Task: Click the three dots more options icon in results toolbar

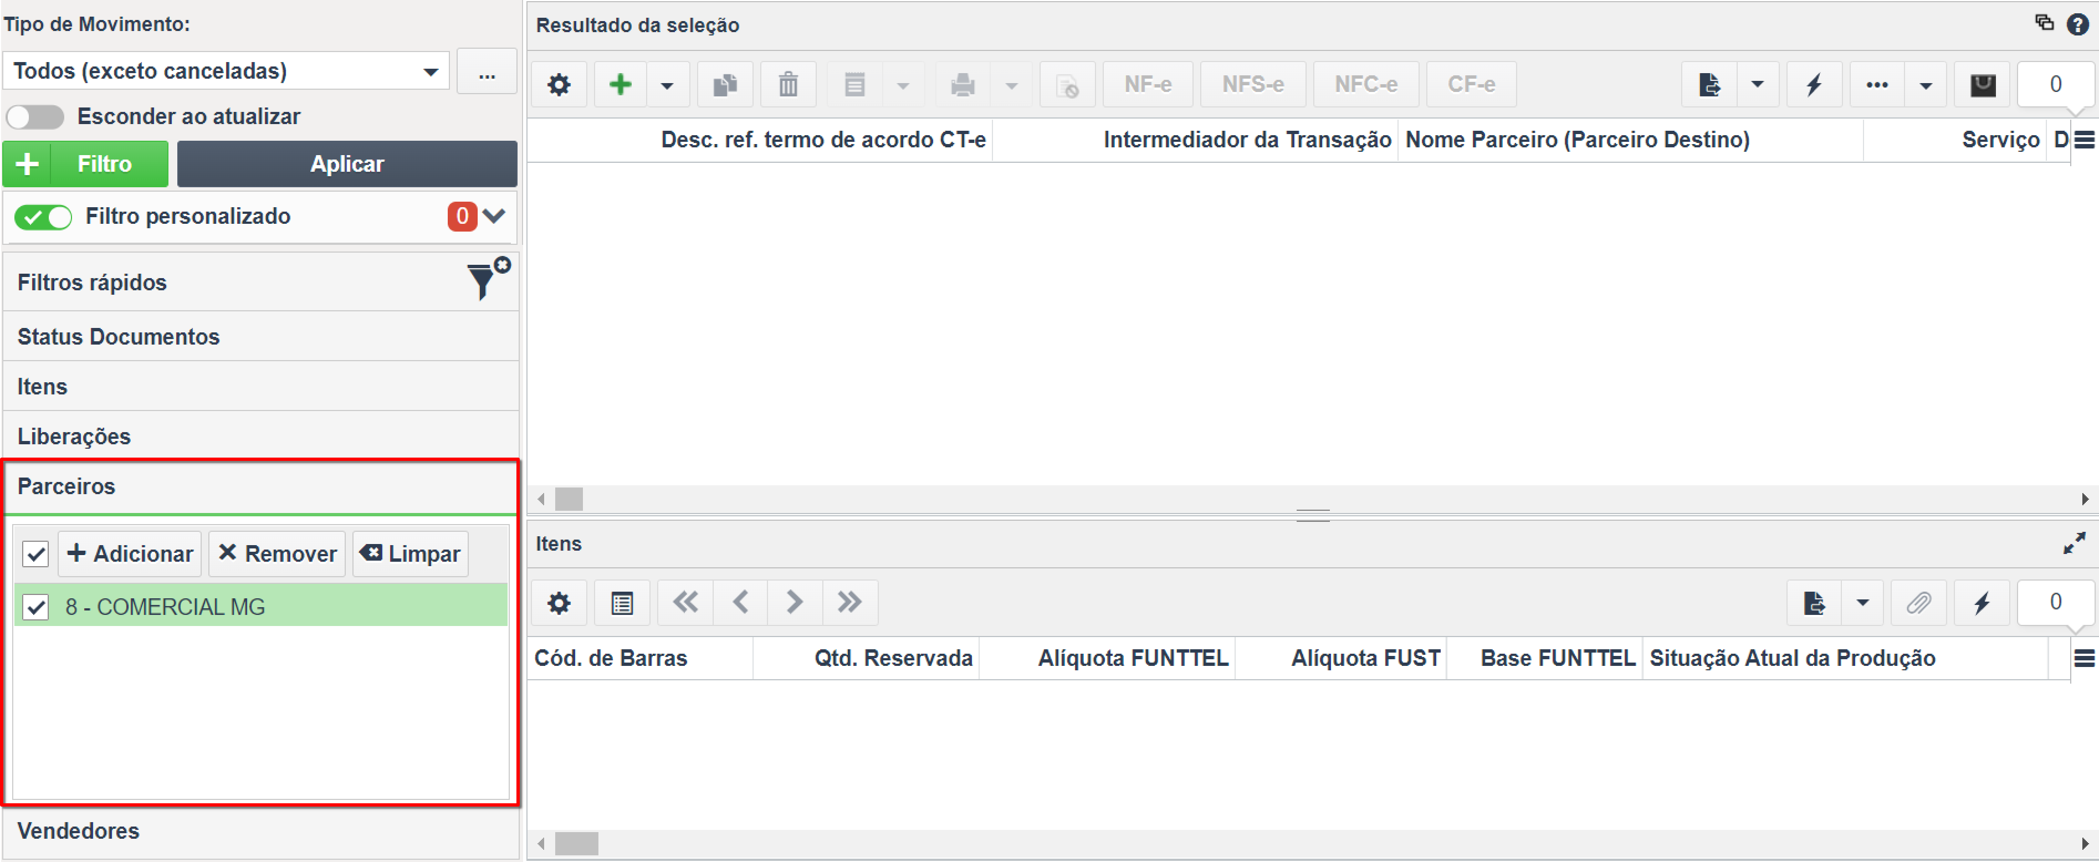Action: point(1877,85)
